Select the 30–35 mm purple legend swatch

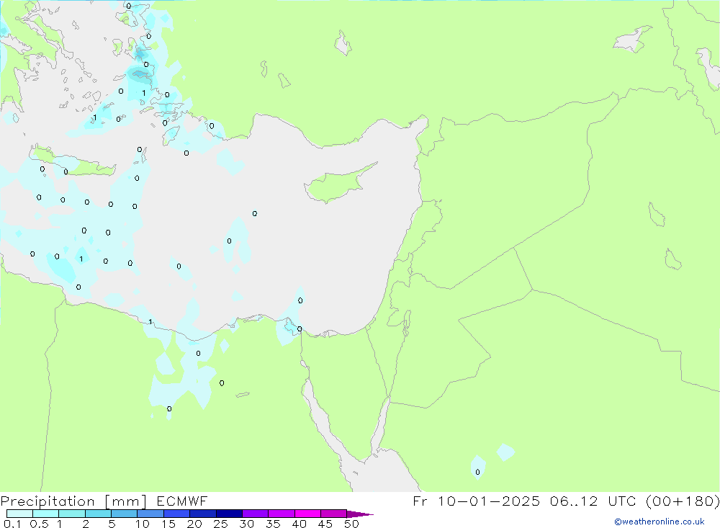[256, 514]
